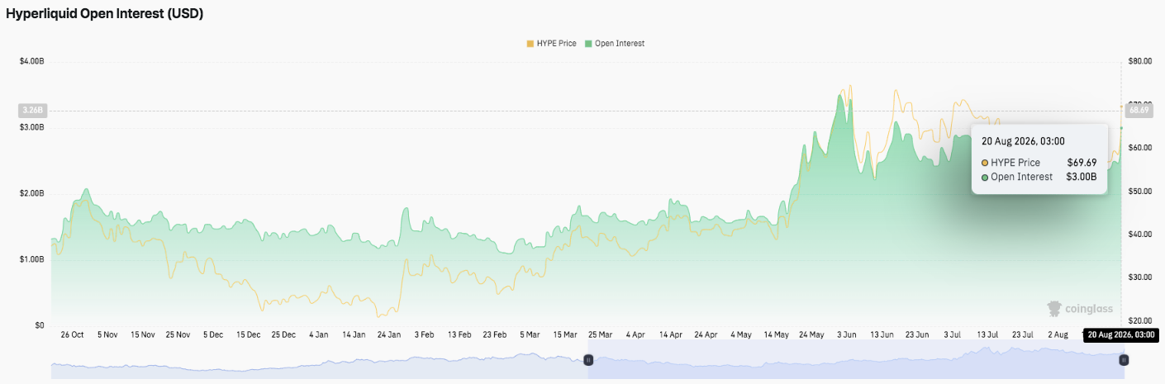Click the 15 Nov date tick
The image size is (1165, 384).
coord(142,334)
